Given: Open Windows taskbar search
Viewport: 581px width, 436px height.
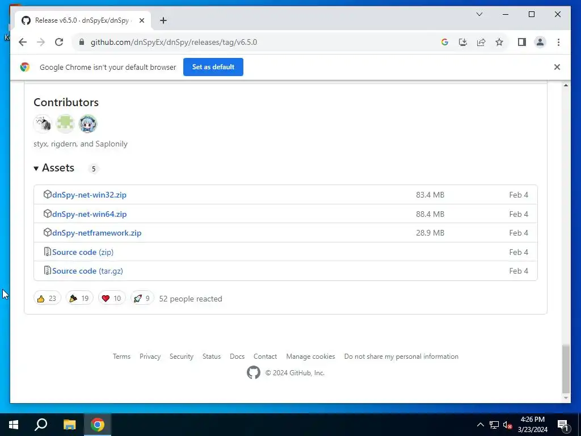Looking at the screenshot, I should point(41,425).
